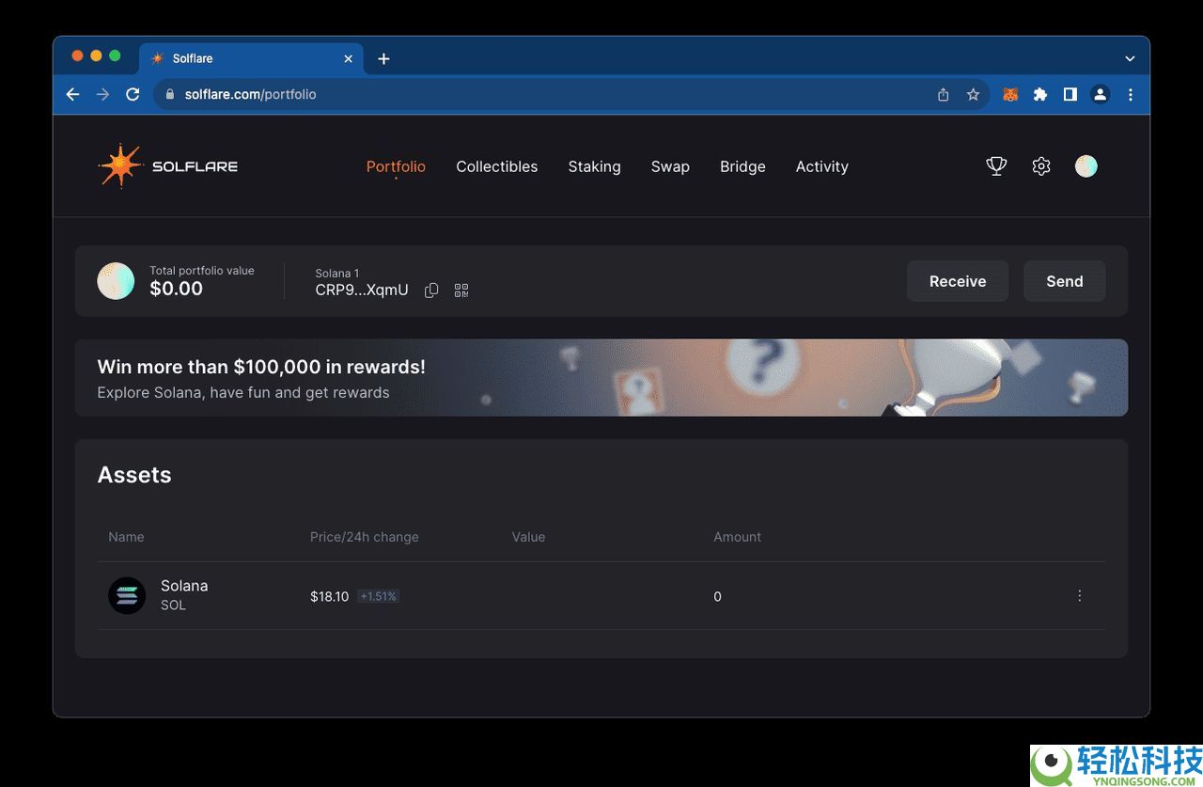Image resolution: width=1203 pixels, height=787 pixels.
Task: Click the Solflare logo in header
Action: (x=167, y=166)
